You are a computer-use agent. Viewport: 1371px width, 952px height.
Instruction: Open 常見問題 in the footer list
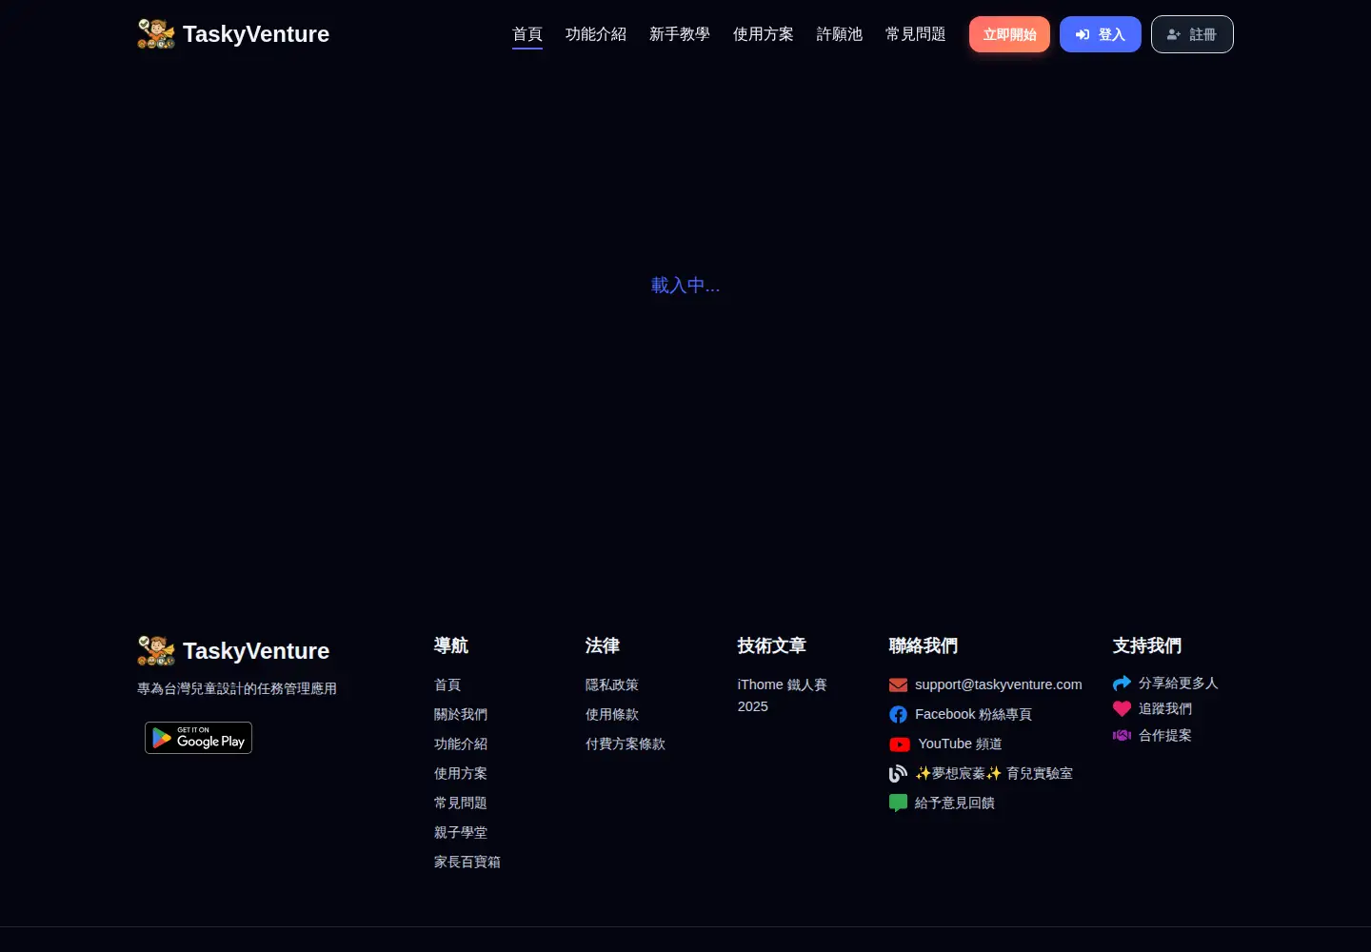461,803
